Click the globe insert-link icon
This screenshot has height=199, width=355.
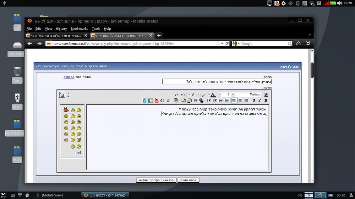(x=201, y=101)
